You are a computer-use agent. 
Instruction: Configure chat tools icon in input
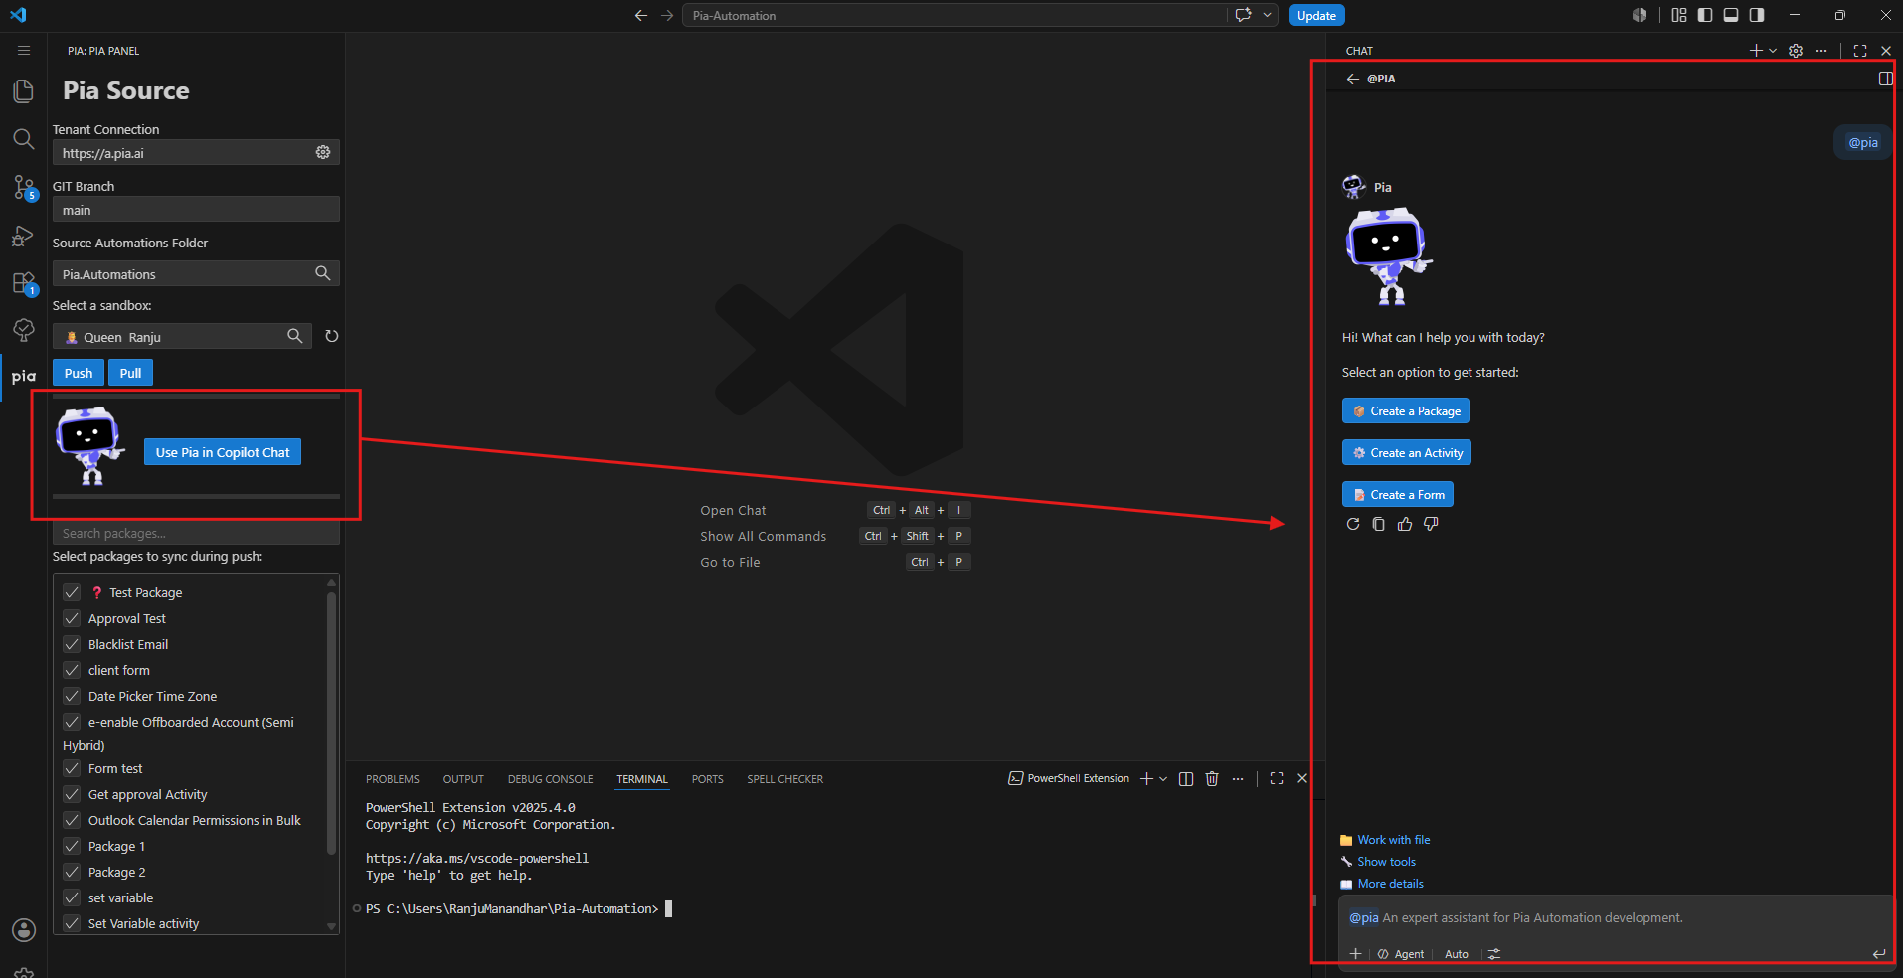point(1494,954)
